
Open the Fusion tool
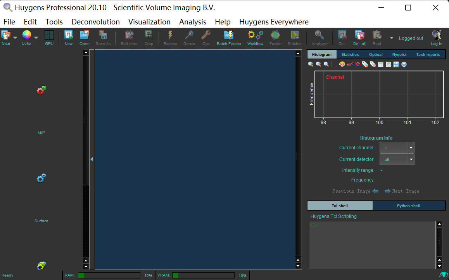click(275, 35)
